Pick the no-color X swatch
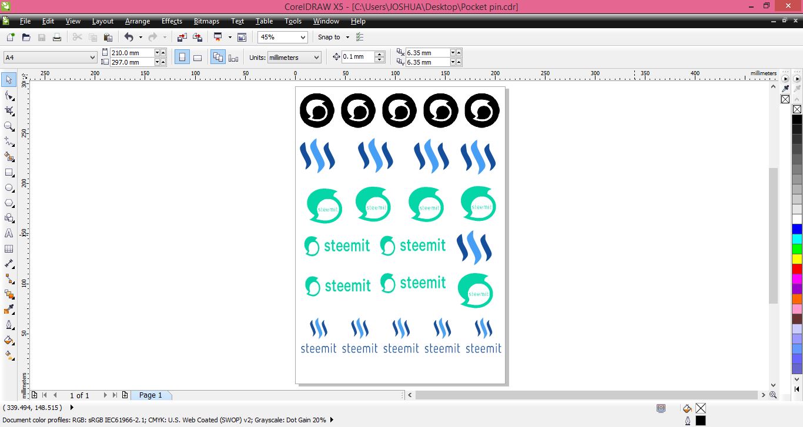This screenshot has width=803, height=427. (797, 109)
